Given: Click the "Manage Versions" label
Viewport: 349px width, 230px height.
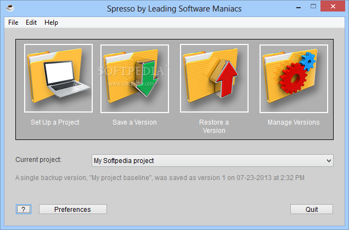Looking at the screenshot, I should (294, 122).
